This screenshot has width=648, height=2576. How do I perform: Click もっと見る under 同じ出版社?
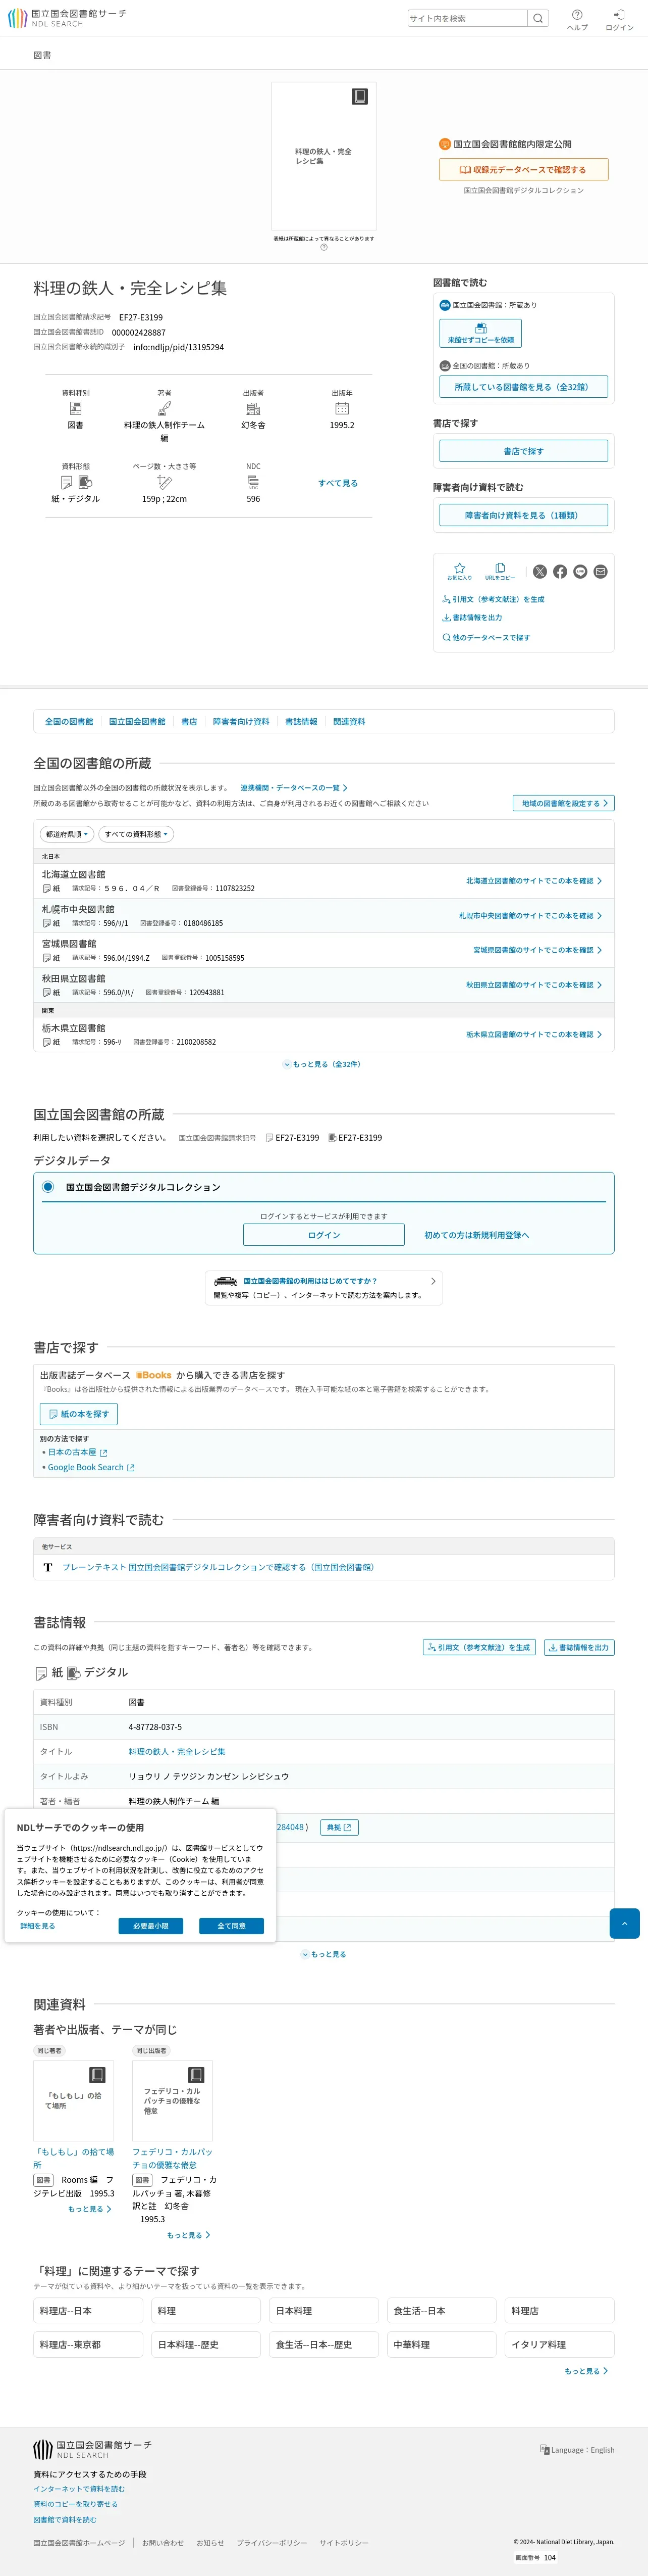point(188,2235)
